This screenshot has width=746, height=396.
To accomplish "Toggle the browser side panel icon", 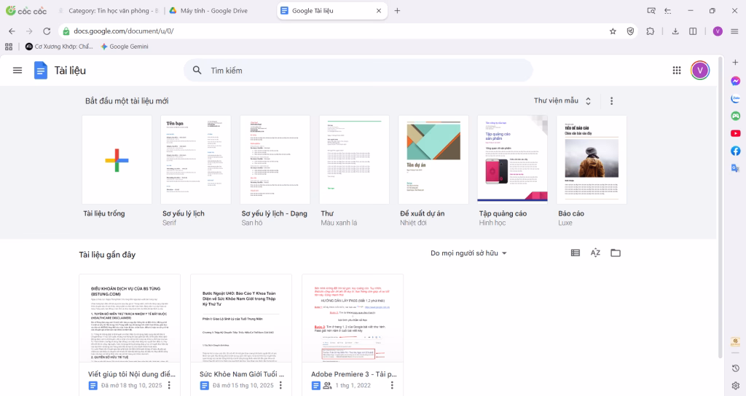I will coord(693,31).
